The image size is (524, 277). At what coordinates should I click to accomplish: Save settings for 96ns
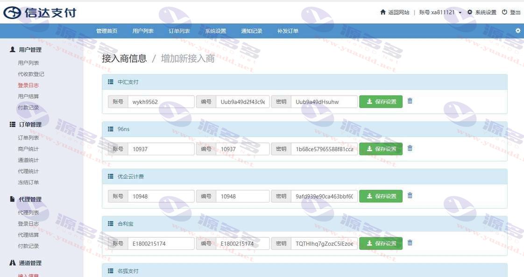[381, 149]
